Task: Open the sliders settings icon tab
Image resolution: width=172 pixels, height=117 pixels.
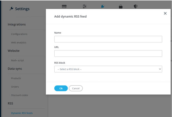Action: click(85, 6)
